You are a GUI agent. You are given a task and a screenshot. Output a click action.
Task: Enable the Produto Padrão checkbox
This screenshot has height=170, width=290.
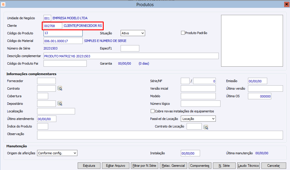[x=183, y=33]
